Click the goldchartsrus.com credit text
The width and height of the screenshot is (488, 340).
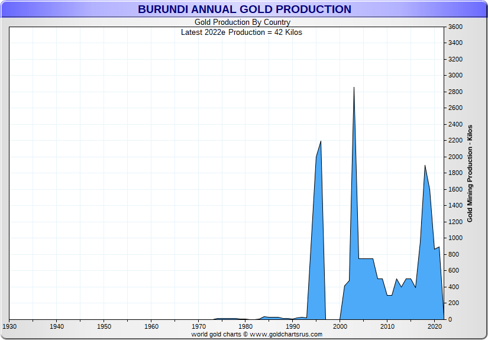pyautogui.click(x=257, y=335)
